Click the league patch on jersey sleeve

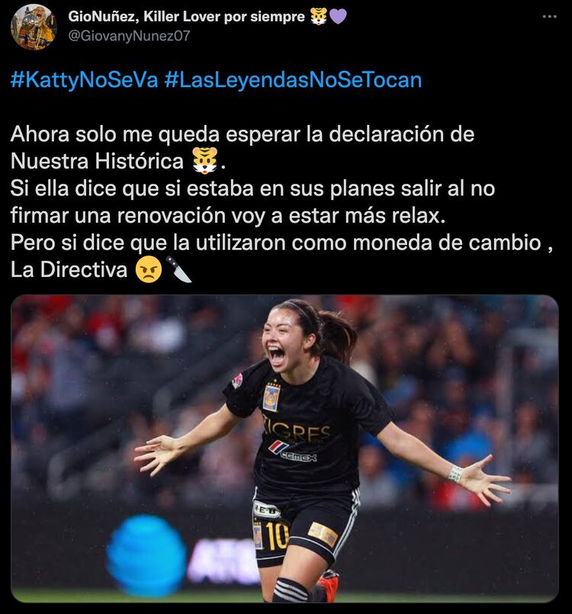pos(237,381)
